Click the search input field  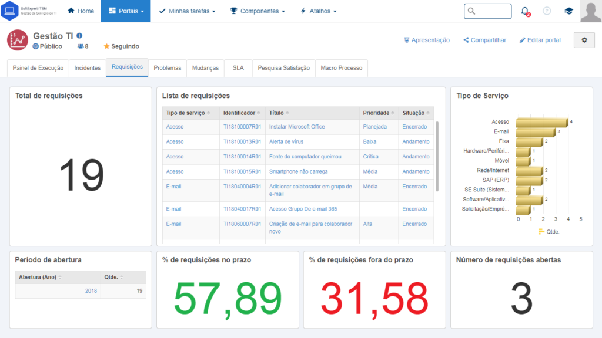tap(487, 11)
